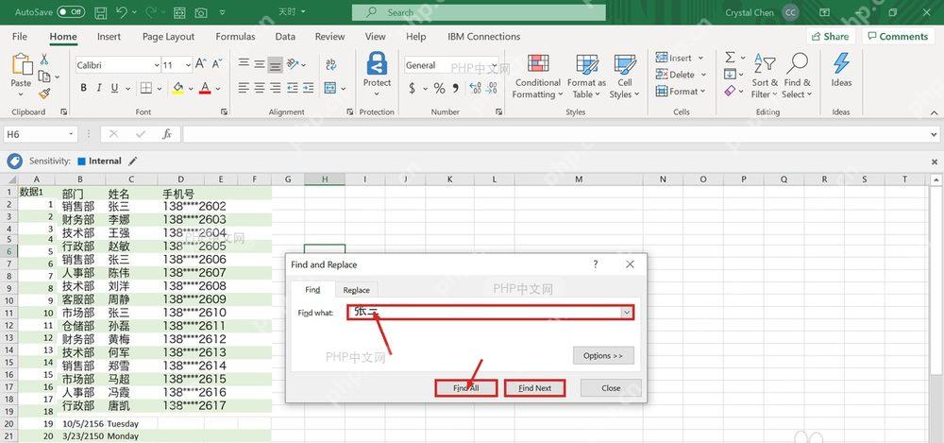Viewport: 944px width, 443px height.
Task: Click the red Font Color button
Action: (x=205, y=88)
